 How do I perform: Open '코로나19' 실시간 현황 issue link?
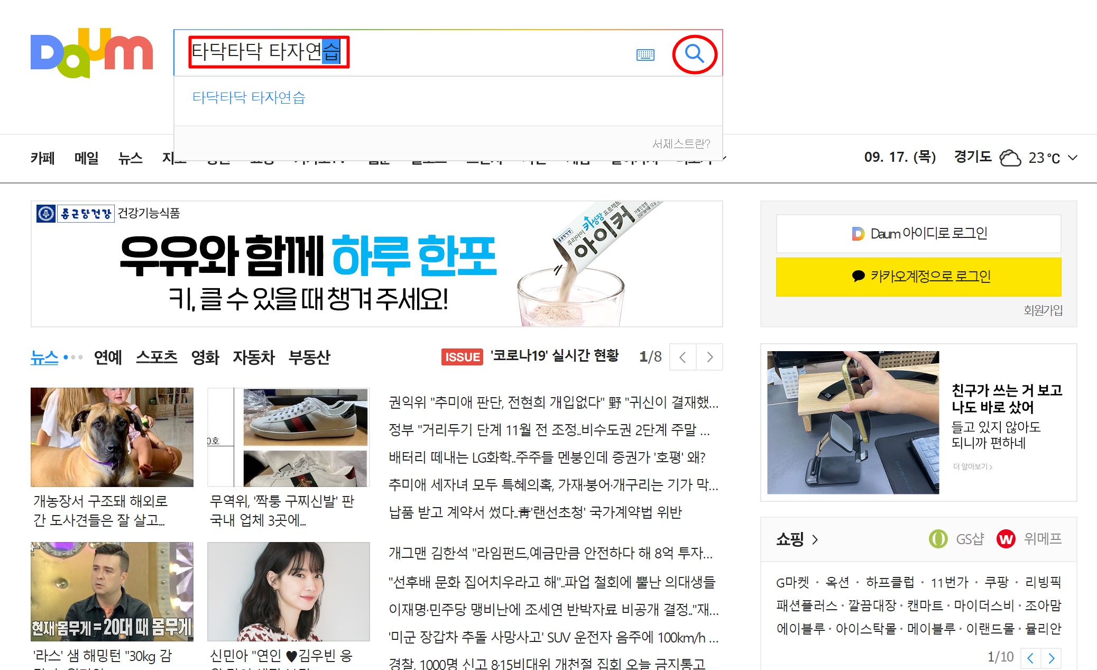point(554,356)
